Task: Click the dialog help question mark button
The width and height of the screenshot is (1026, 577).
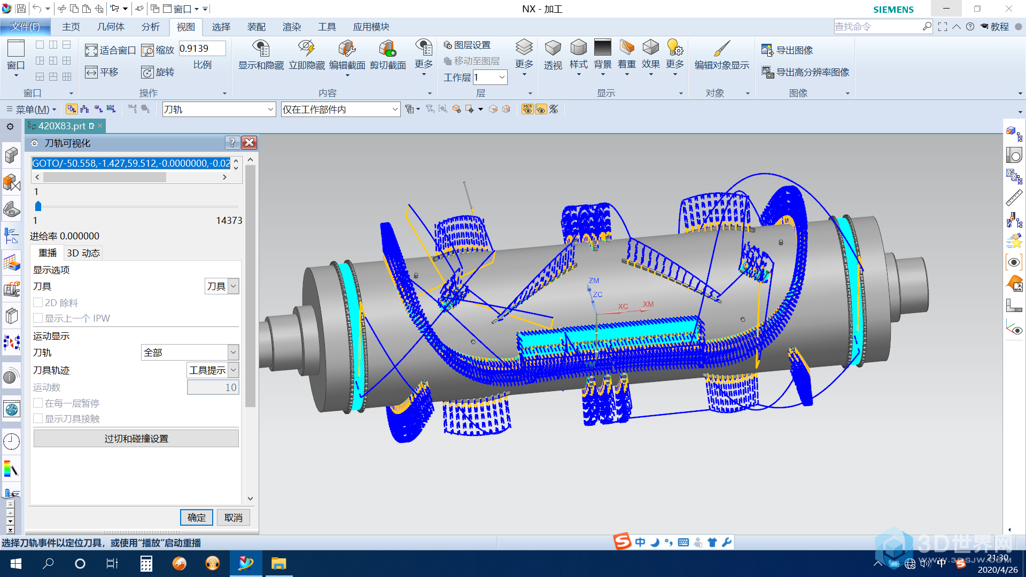Action: pos(231,143)
